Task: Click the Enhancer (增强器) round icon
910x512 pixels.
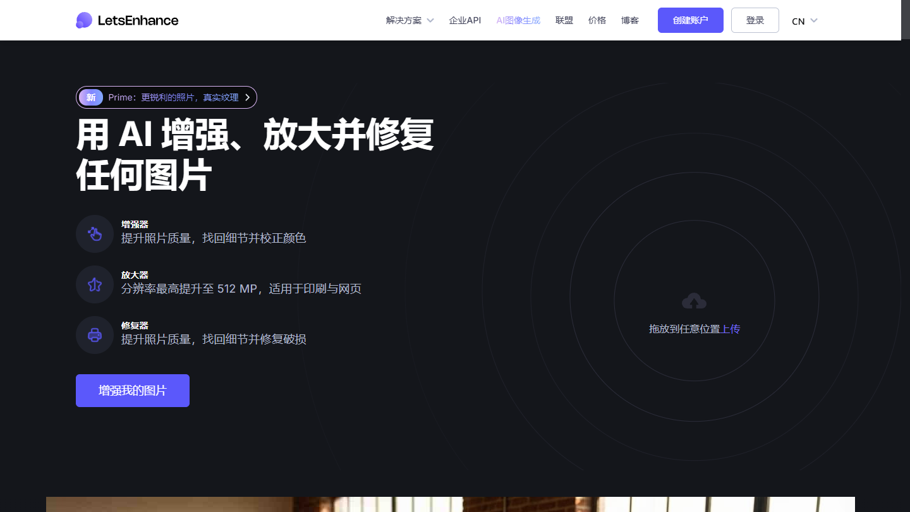Action: 95,234
